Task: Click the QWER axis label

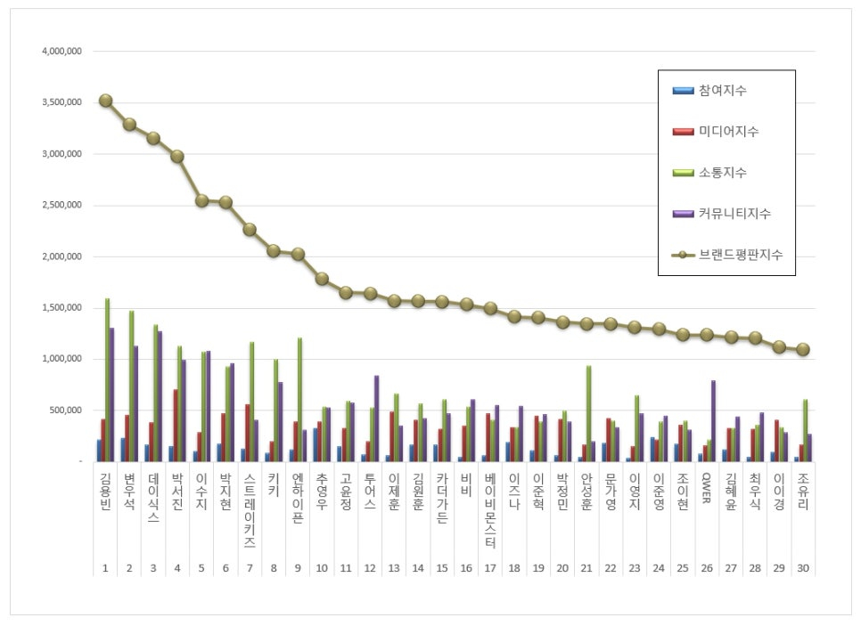Action: pyautogui.click(x=707, y=487)
